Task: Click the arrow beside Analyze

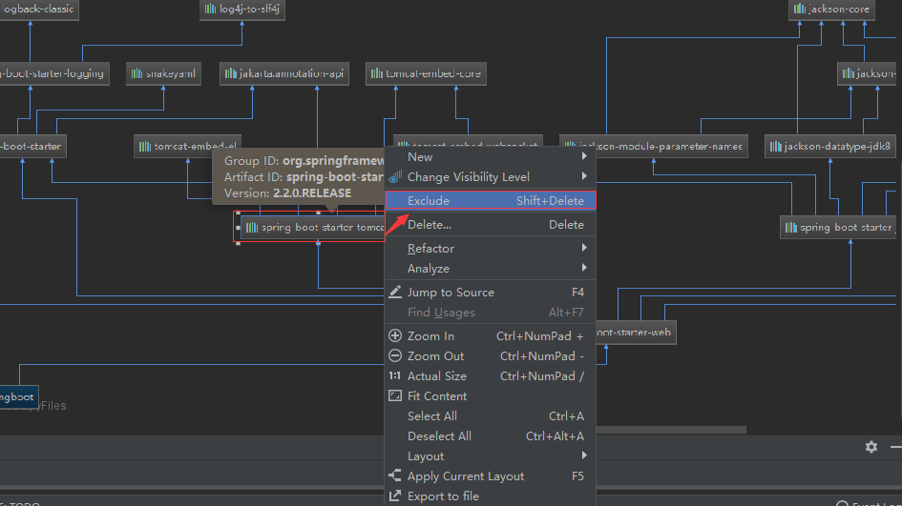Action: click(584, 268)
